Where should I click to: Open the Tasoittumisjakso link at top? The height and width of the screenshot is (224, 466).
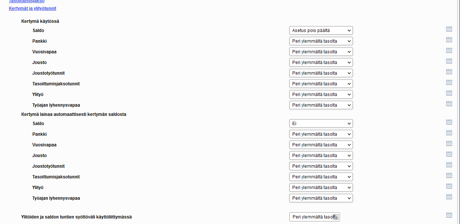point(26,1)
